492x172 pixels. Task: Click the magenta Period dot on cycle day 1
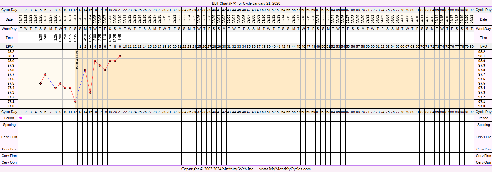pos(21,118)
